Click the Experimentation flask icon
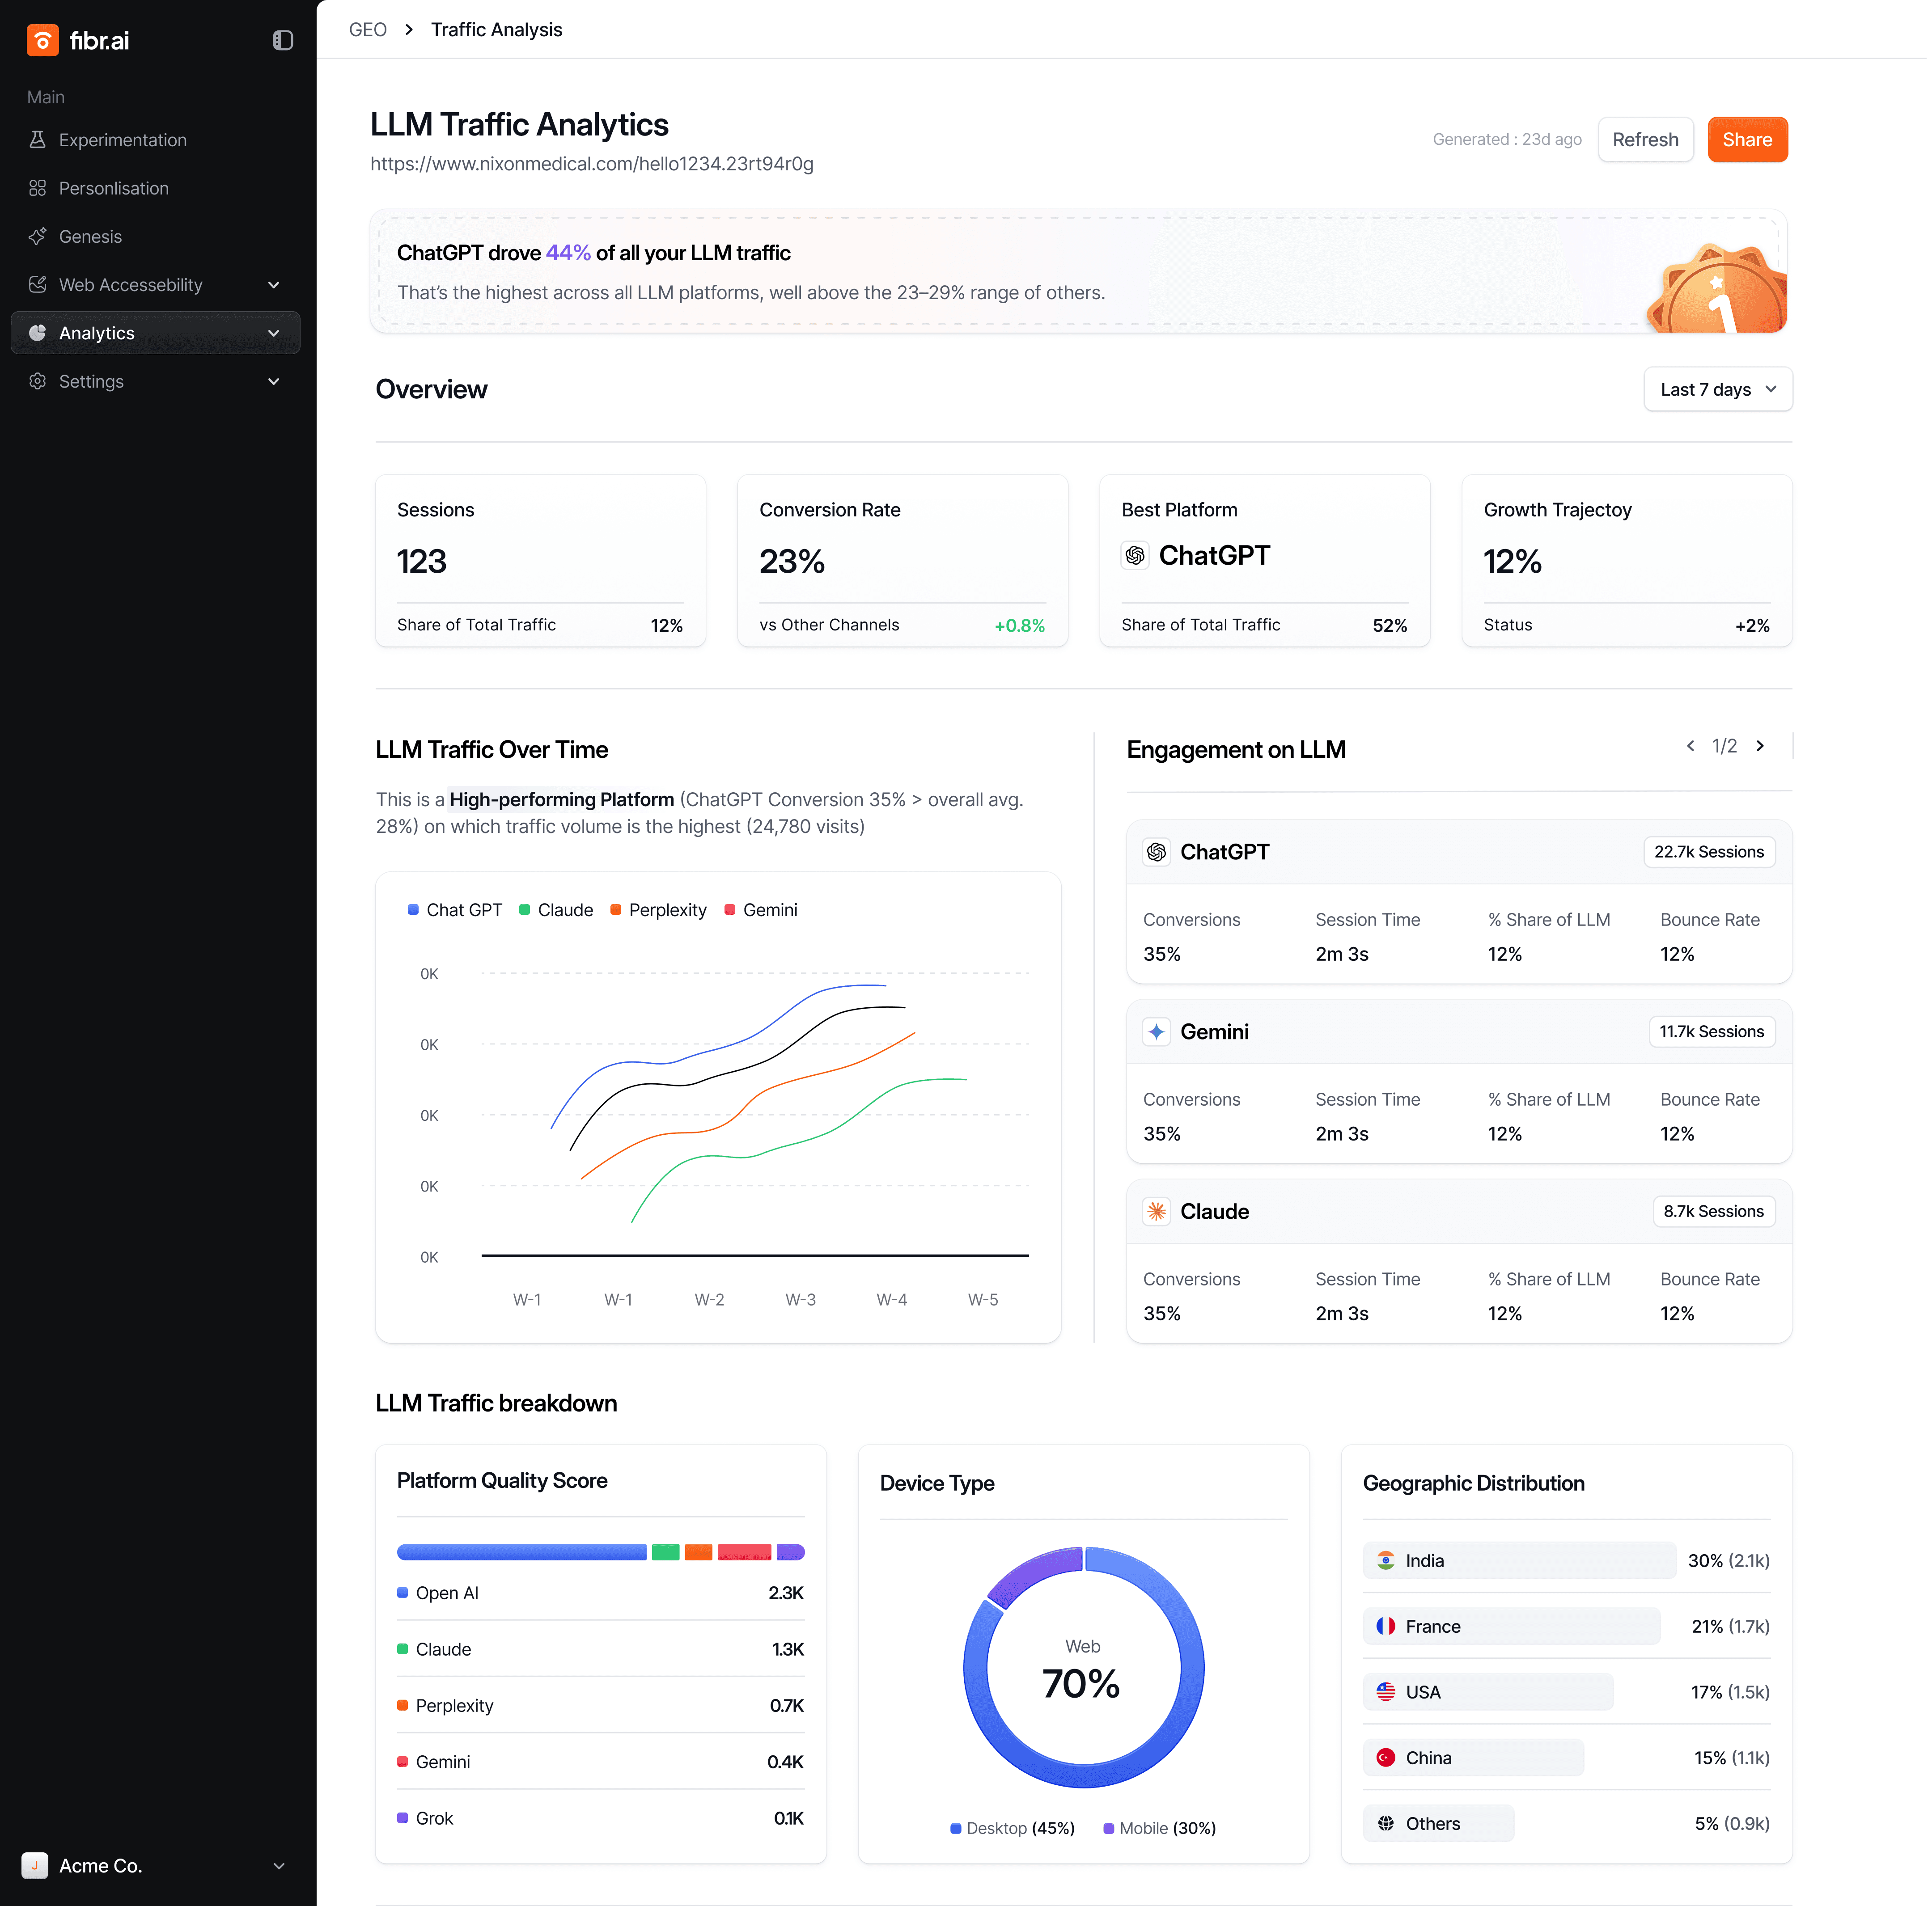 pyautogui.click(x=38, y=140)
